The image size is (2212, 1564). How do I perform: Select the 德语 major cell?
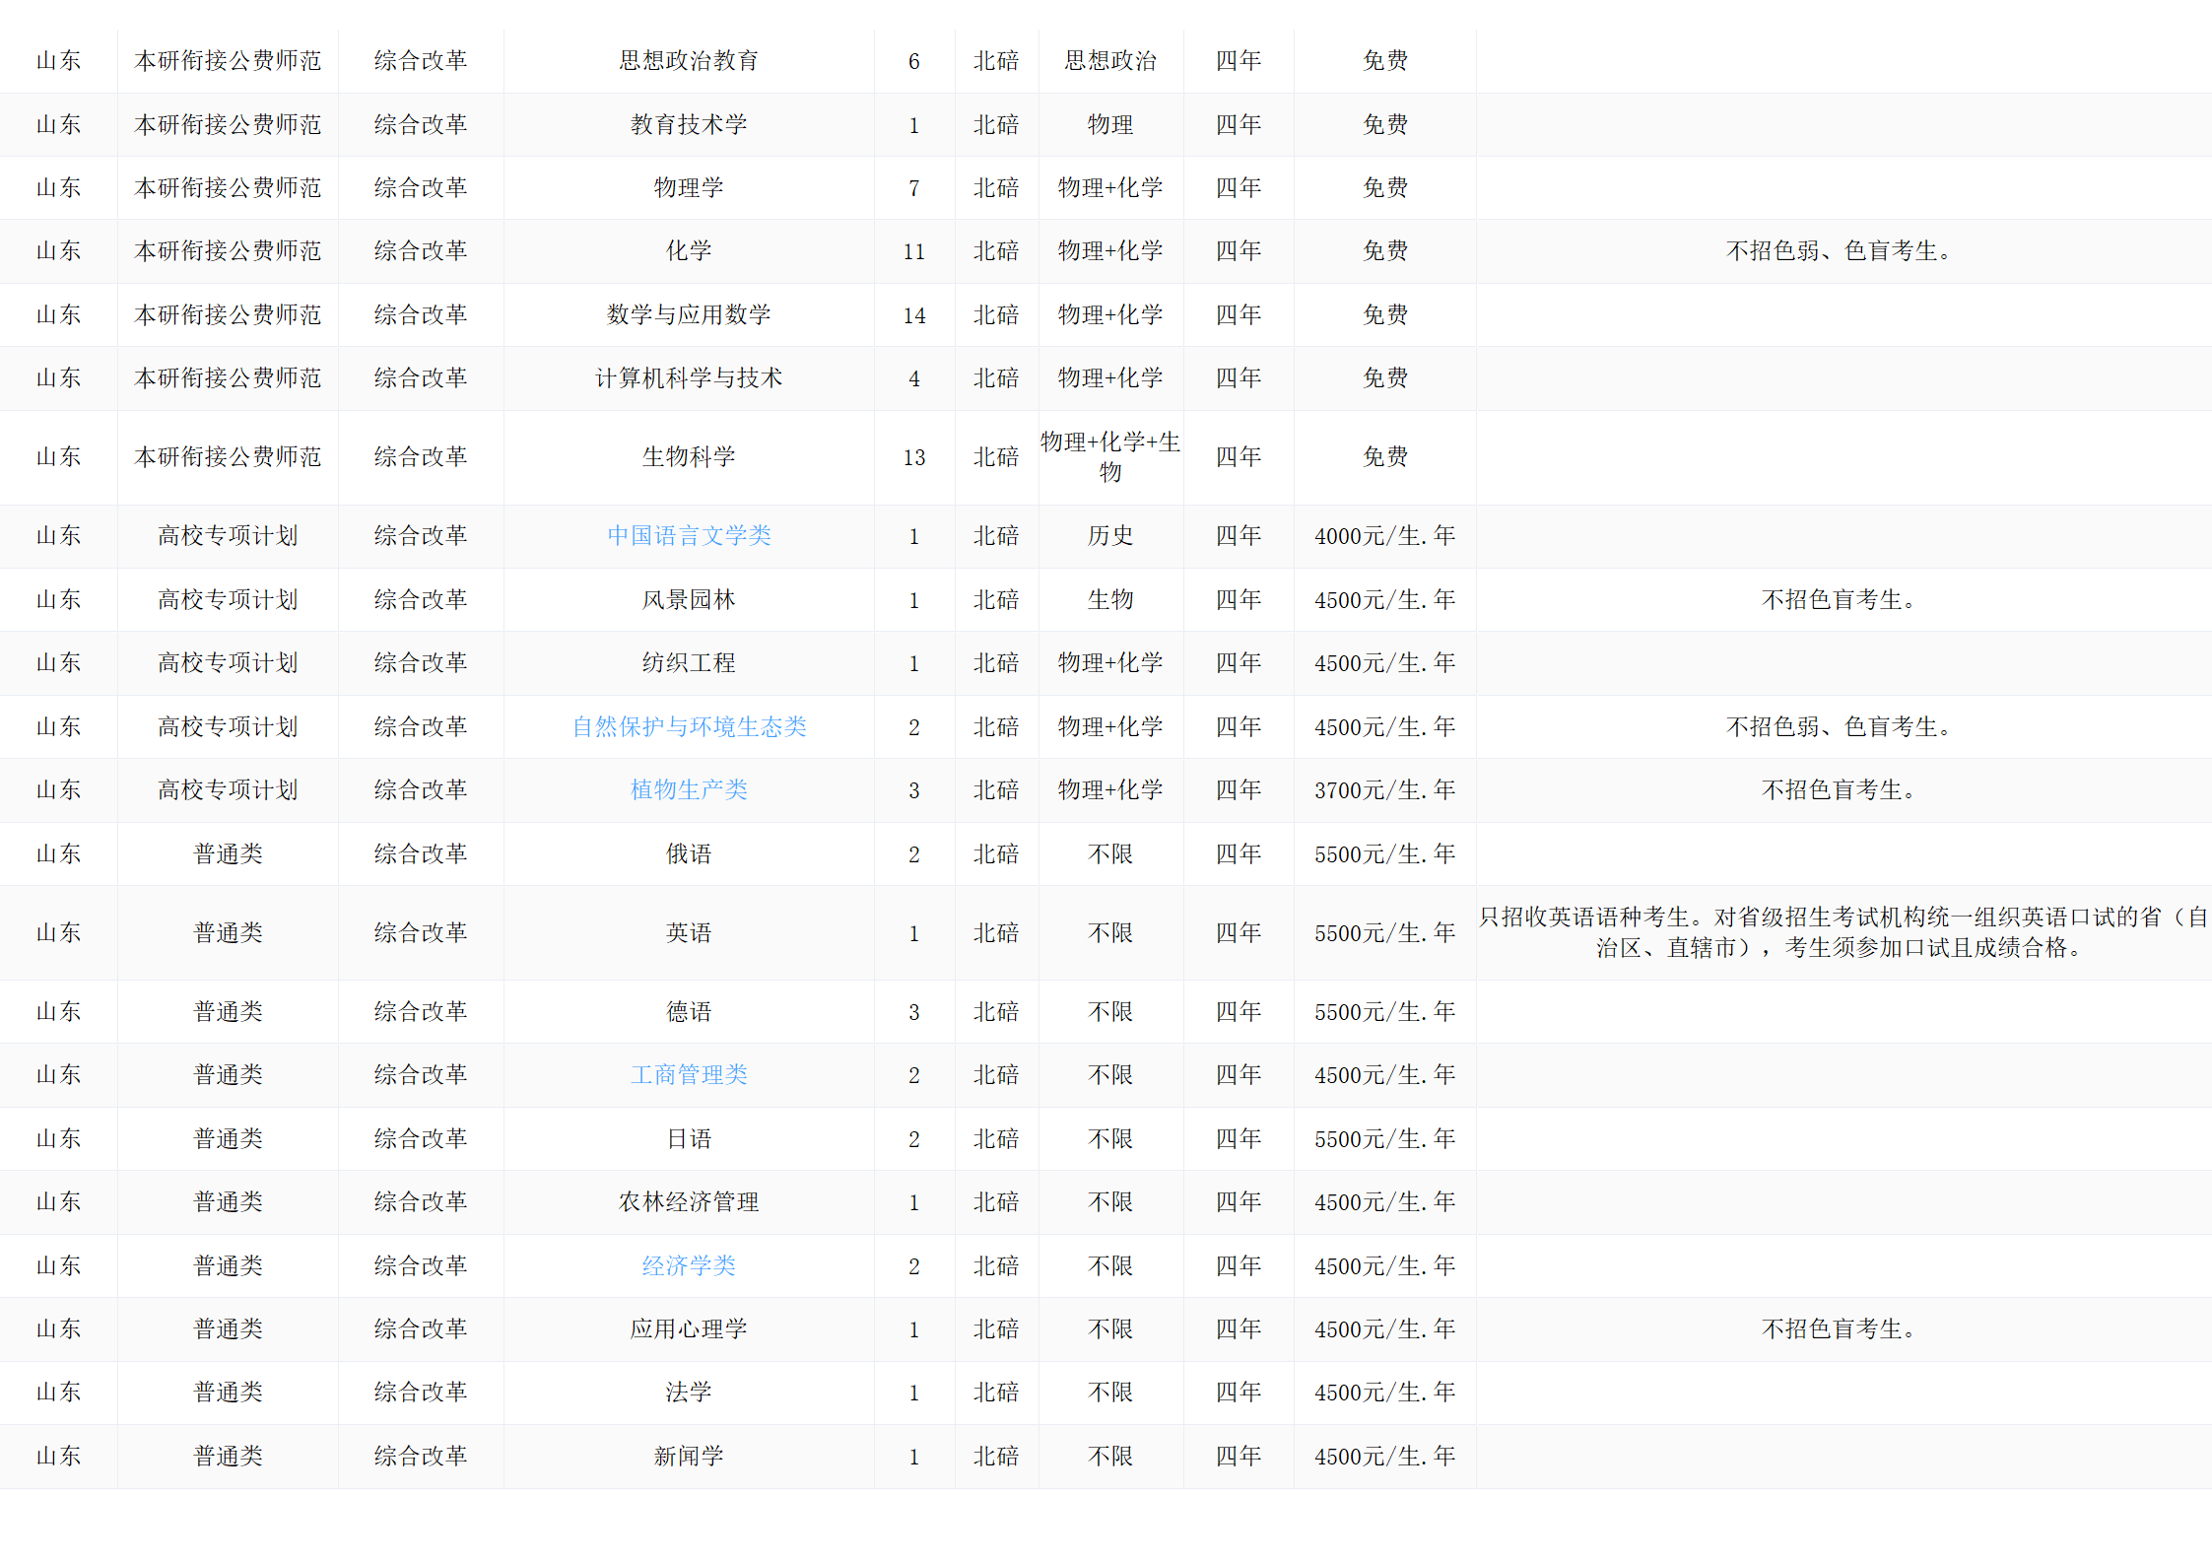click(689, 1012)
